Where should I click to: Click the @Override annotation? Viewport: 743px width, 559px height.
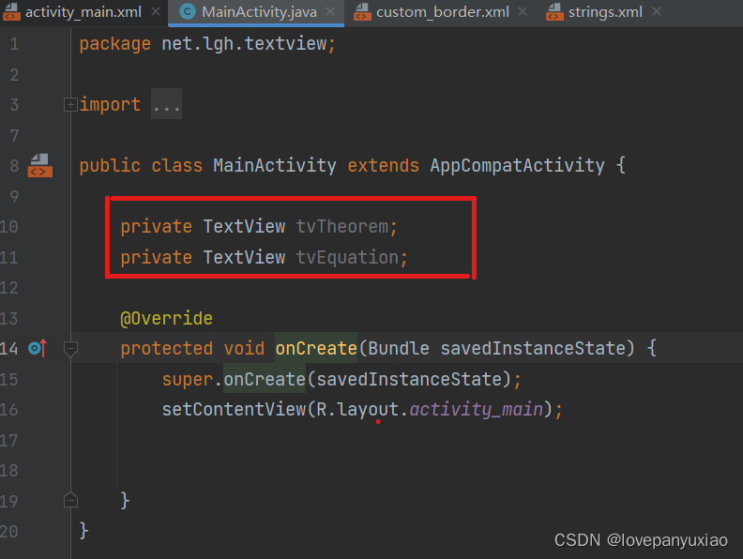[x=166, y=318]
